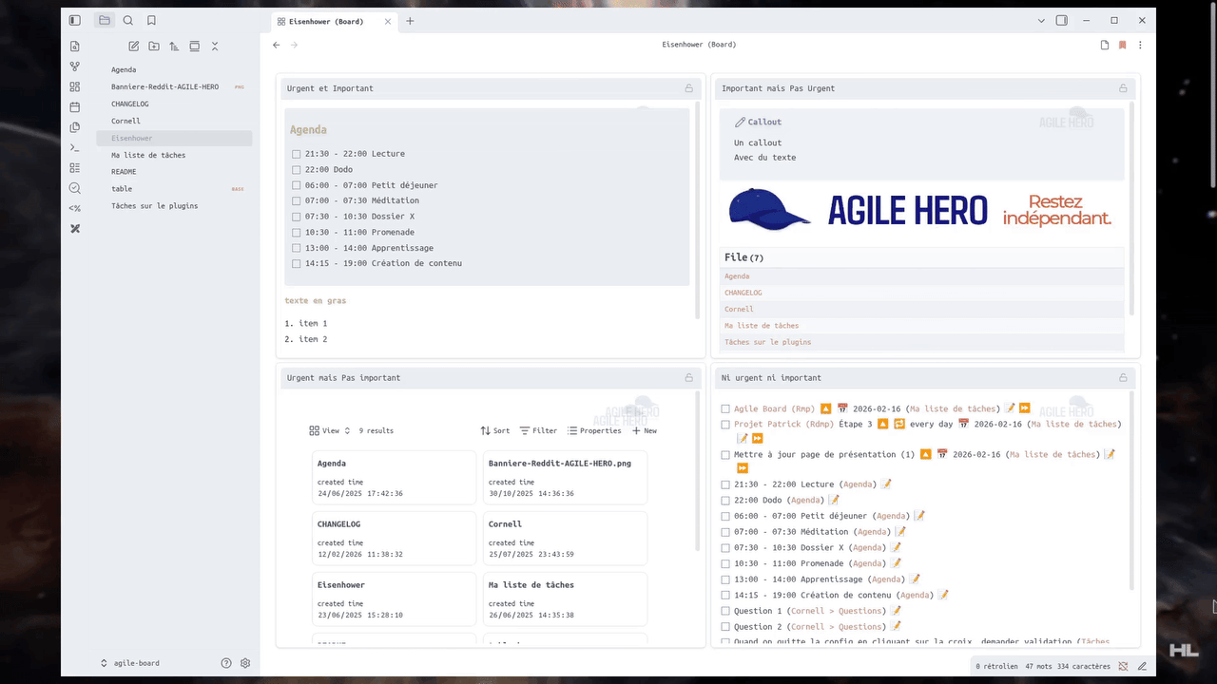The height and width of the screenshot is (684, 1217).
Task: Check the '21:30 - 22:00 Lecture' Agenda box
Action: coord(297,154)
